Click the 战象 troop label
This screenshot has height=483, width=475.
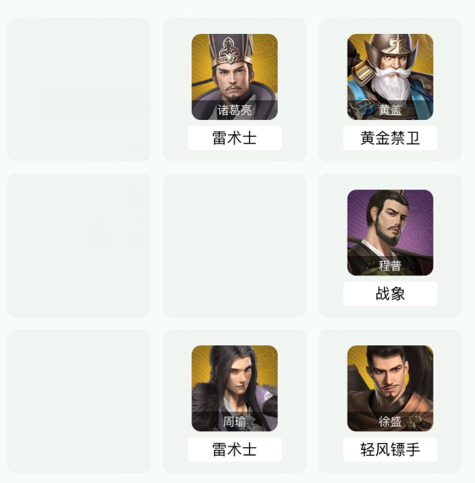click(x=390, y=293)
